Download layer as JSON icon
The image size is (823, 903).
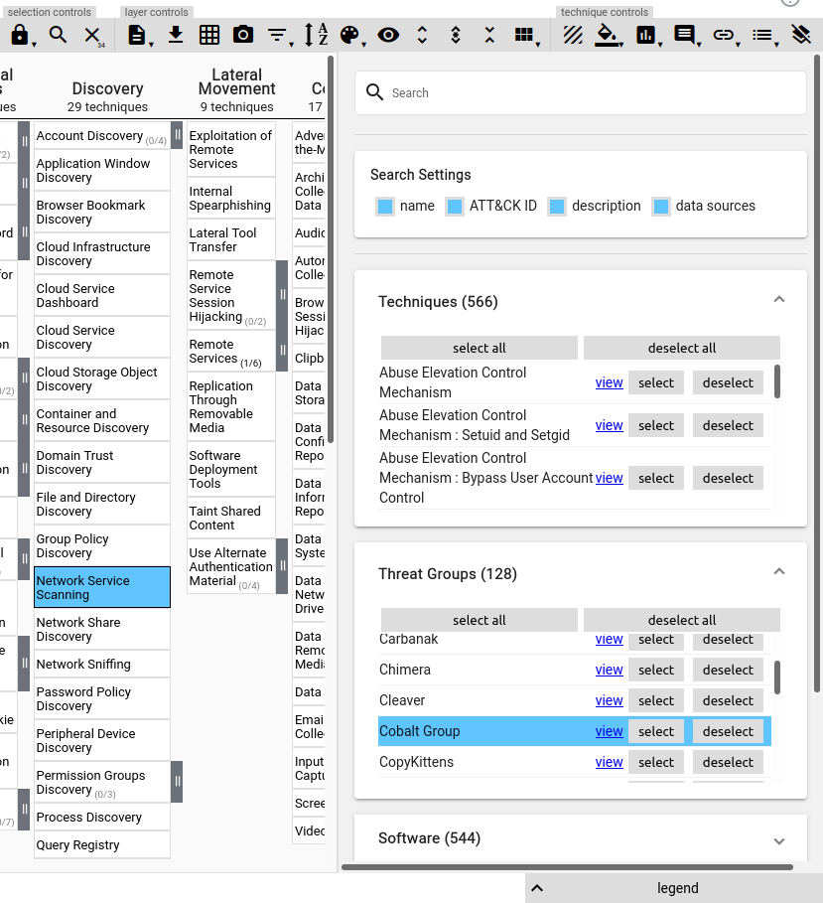click(176, 35)
